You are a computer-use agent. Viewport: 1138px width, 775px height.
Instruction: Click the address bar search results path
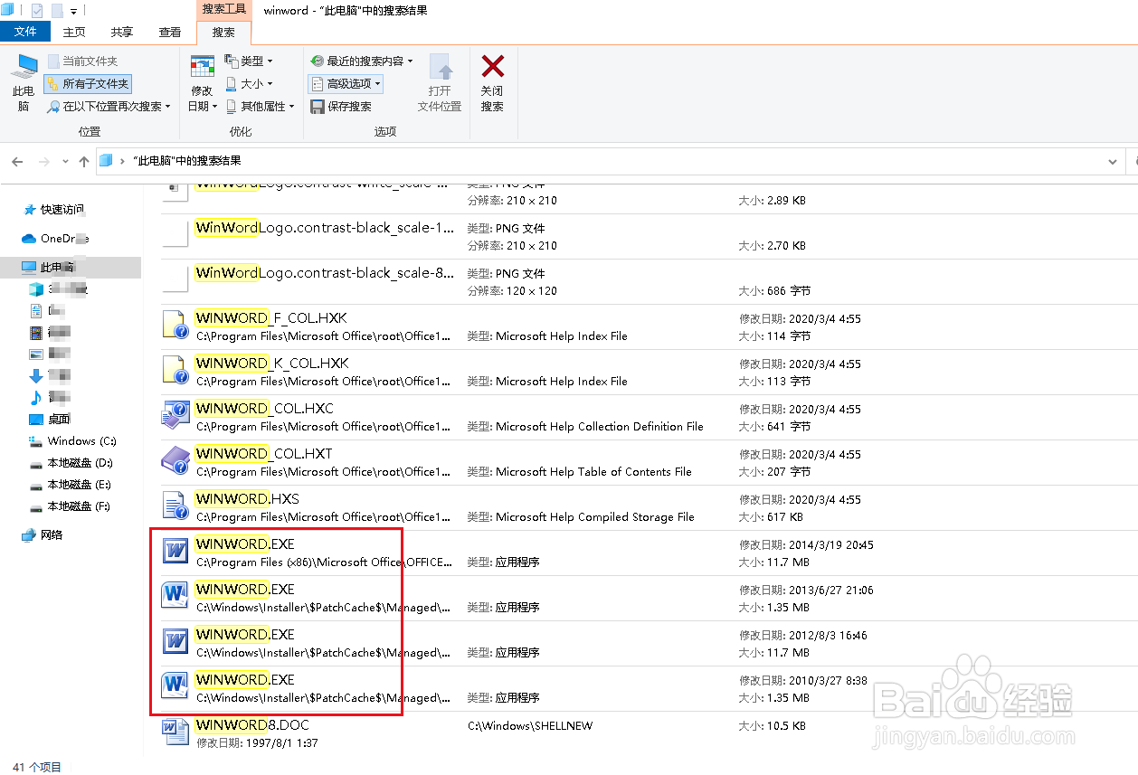coord(186,161)
